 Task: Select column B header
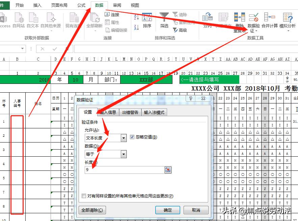coord(17,59)
